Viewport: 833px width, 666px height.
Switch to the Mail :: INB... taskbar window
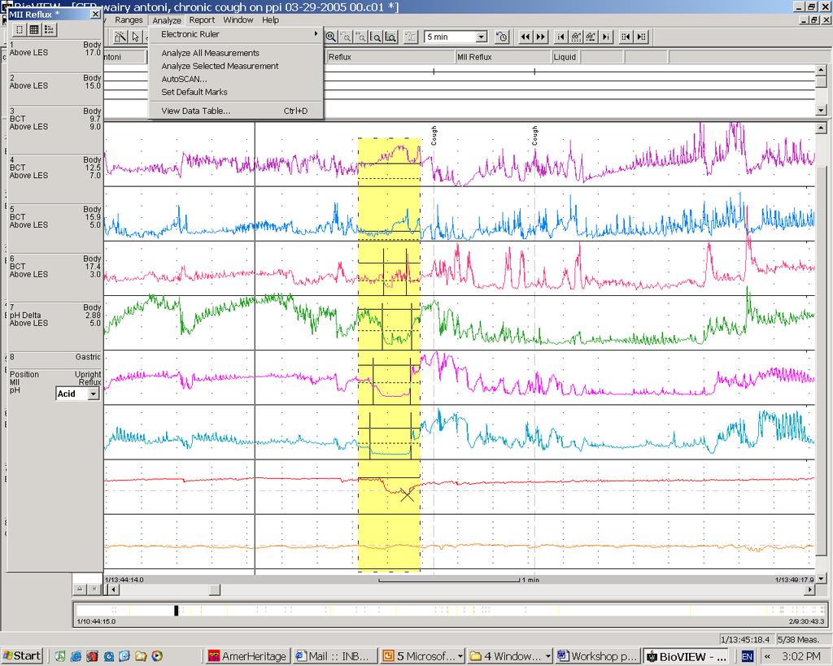[x=335, y=656]
